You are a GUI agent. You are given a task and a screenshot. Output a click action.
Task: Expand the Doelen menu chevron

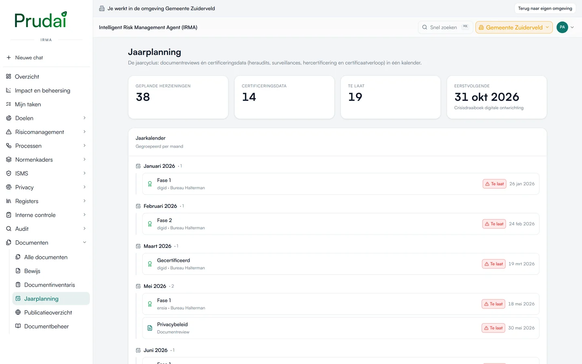pyautogui.click(x=84, y=118)
